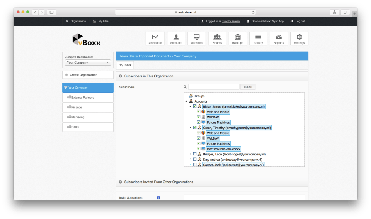Select Marketing in sidebar
The width and height of the screenshot is (371, 219).
[88, 117]
